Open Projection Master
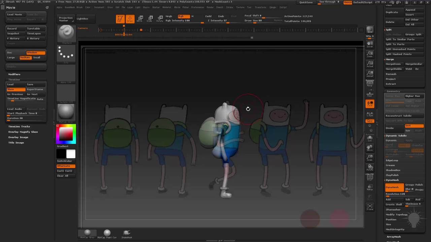The width and height of the screenshot is (431, 242). click(66, 19)
